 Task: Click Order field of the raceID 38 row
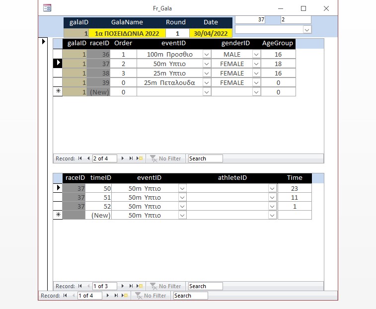coord(123,73)
